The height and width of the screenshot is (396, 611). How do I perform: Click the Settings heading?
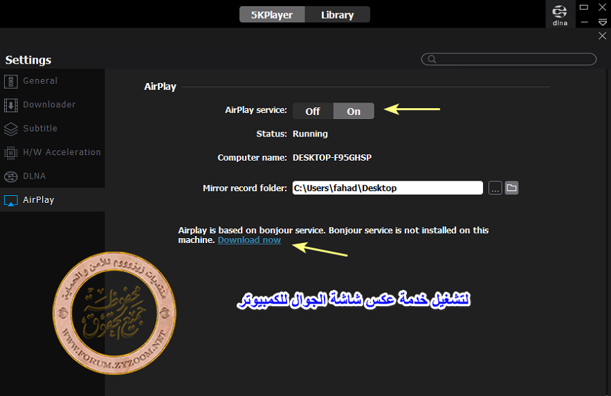point(28,60)
